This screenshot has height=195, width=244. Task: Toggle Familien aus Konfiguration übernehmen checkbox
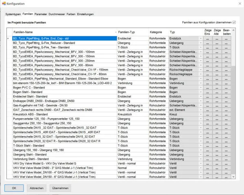(234, 22)
